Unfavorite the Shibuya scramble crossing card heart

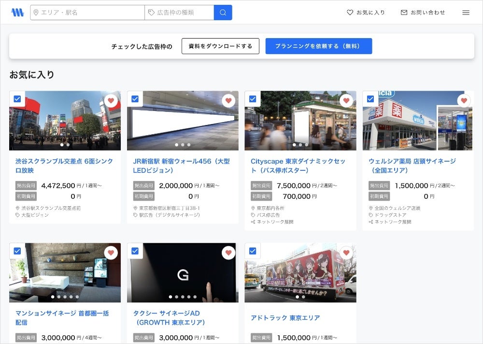coord(111,101)
